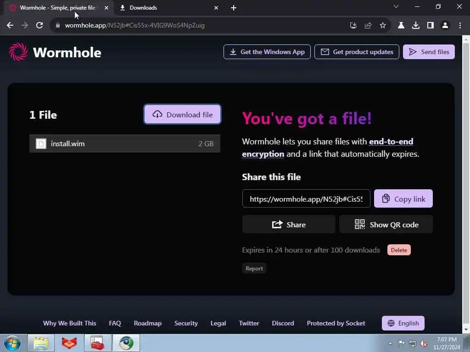Toggle the browser side panel icon
The image size is (470, 352).
[431, 26]
